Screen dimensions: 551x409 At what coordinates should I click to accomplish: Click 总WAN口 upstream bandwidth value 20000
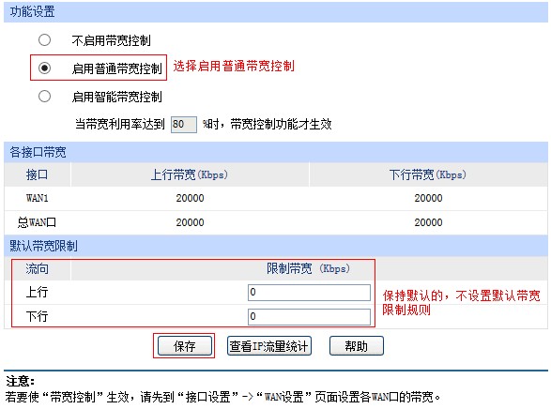pos(190,222)
